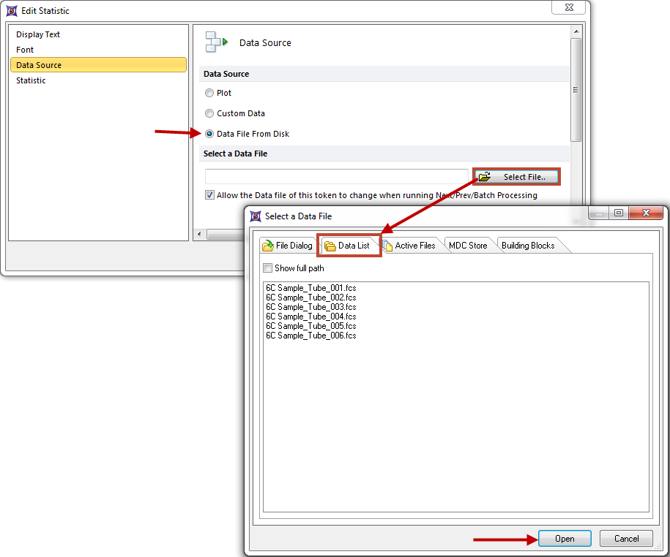Click the Cancel button
This screenshot has height=557, width=670.
(626, 539)
